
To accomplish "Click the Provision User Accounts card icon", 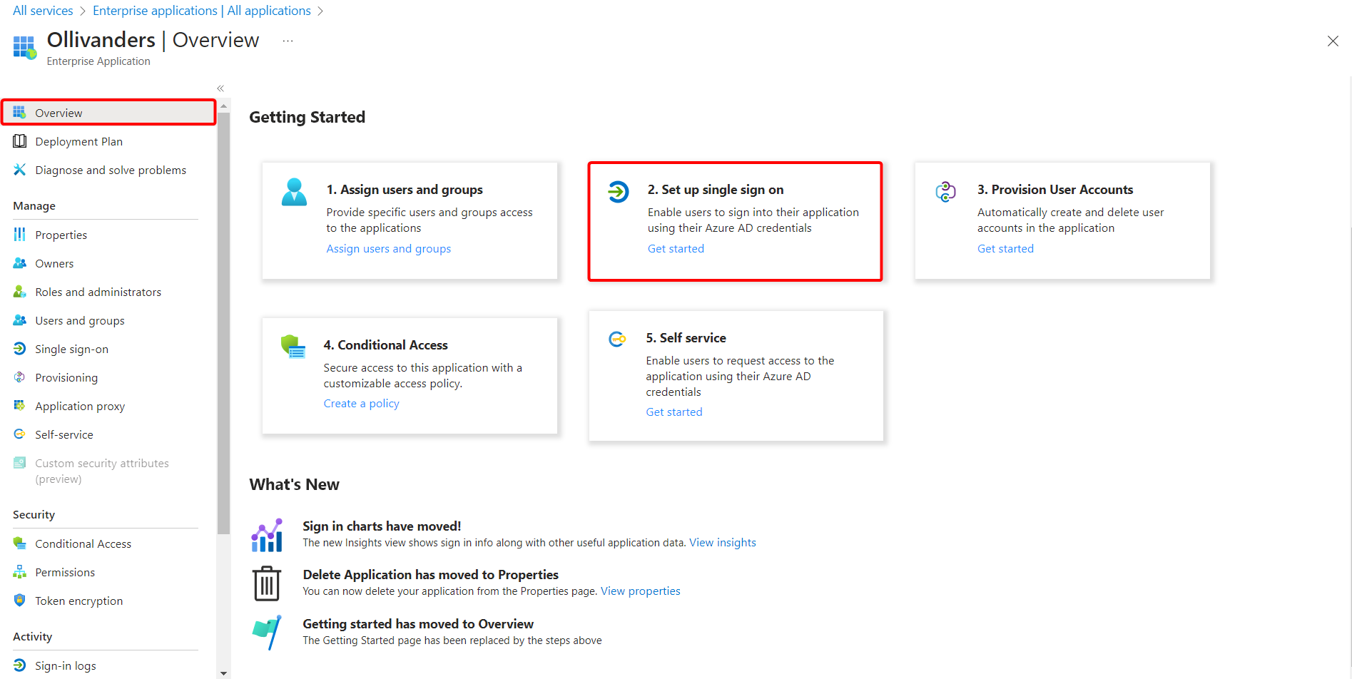I will [x=946, y=192].
